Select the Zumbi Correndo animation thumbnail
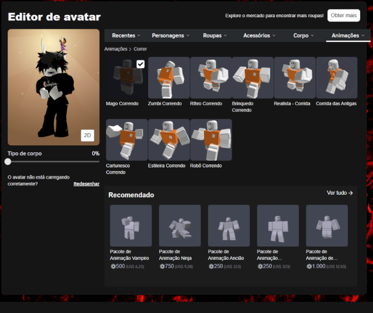This screenshot has width=373, height=313. click(x=169, y=77)
